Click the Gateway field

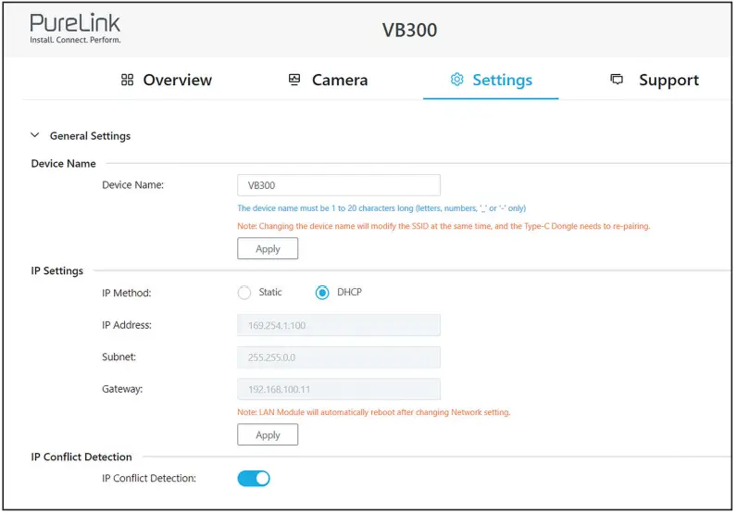339,390
